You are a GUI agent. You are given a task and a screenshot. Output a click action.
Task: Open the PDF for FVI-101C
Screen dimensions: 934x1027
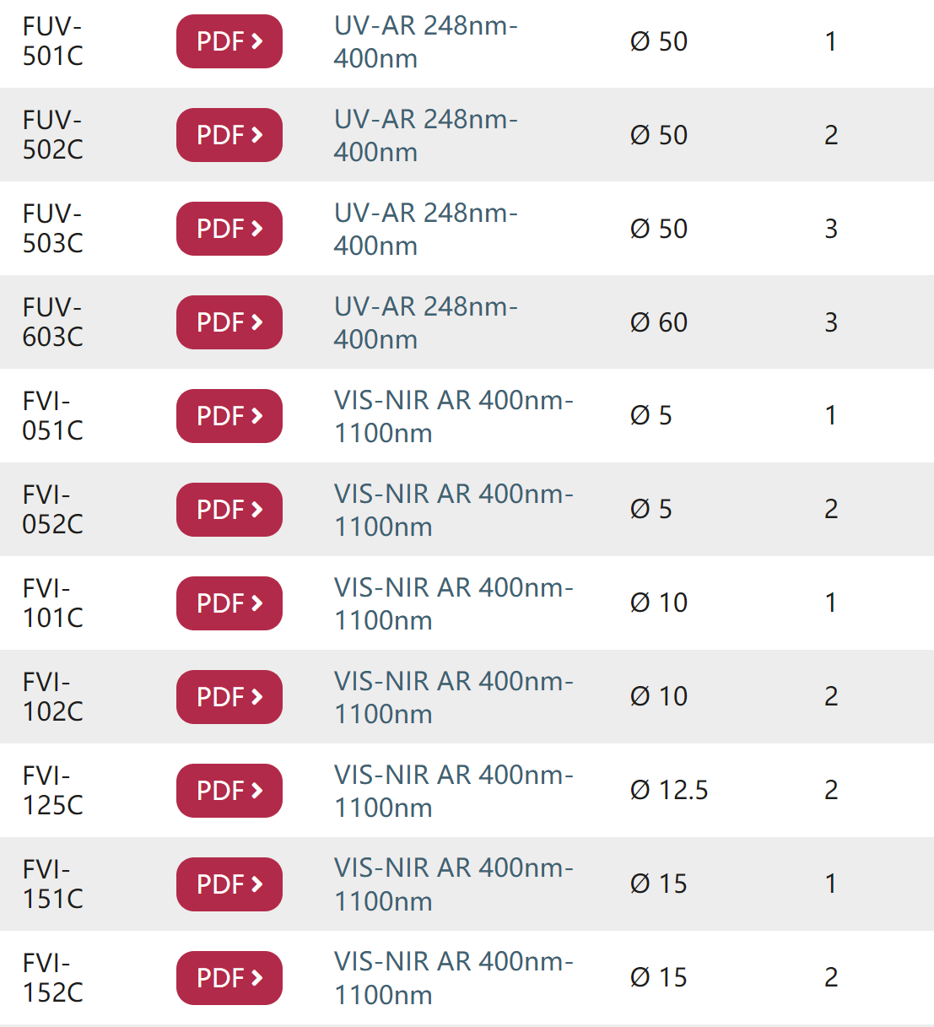pyautogui.click(x=229, y=603)
